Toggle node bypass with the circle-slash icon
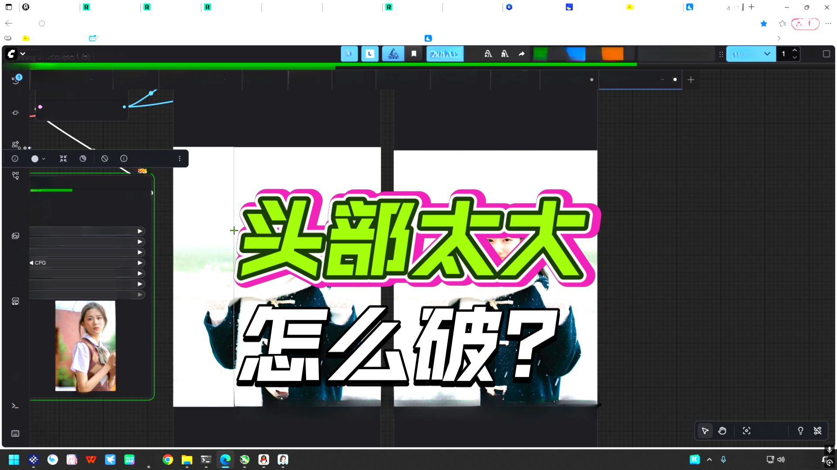The width and height of the screenshot is (837, 470). pos(105,158)
